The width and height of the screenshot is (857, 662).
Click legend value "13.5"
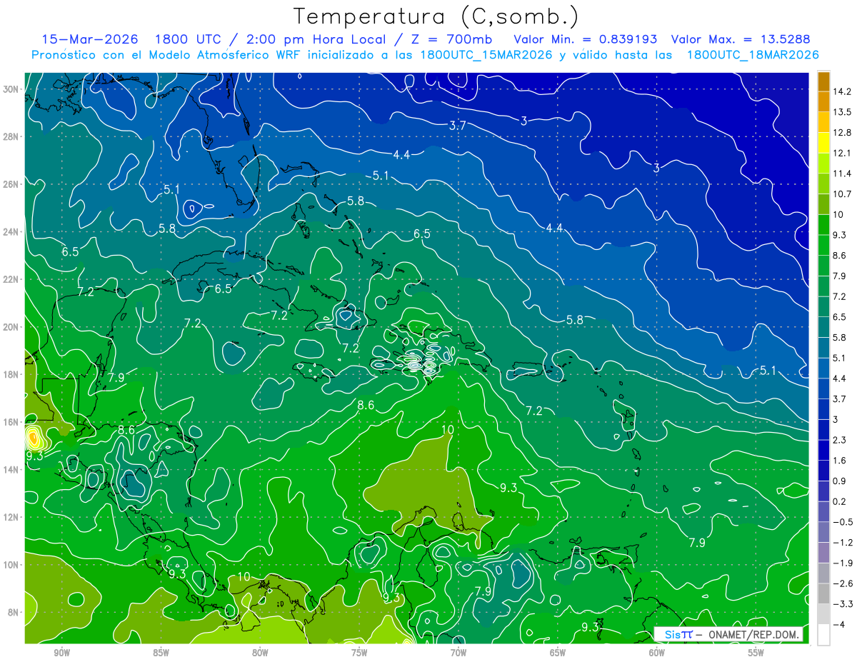tap(843, 112)
